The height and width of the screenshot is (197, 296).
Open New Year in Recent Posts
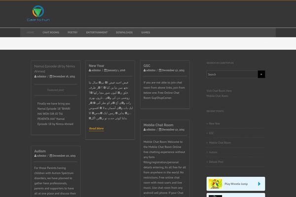click(x=214, y=124)
